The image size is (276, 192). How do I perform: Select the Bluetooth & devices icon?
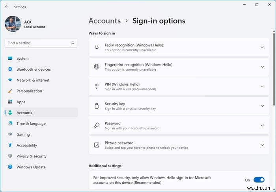(x=10, y=69)
